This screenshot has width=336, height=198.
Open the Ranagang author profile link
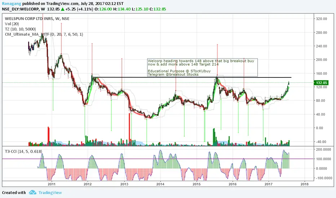(x=12, y=4)
